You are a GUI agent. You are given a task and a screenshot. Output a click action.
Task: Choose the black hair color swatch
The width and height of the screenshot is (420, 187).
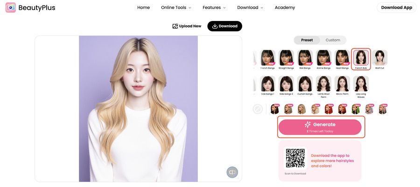point(275,109)
